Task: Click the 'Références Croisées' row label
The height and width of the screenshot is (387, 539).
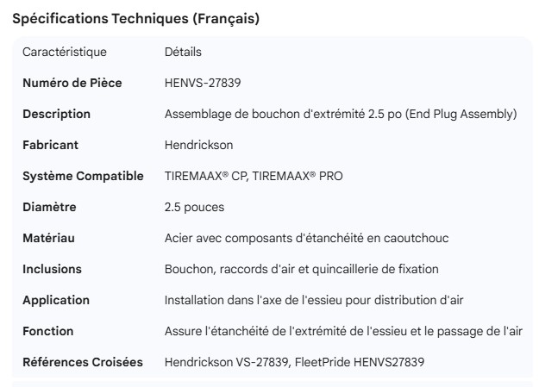Action: click(x=83, y=362)
